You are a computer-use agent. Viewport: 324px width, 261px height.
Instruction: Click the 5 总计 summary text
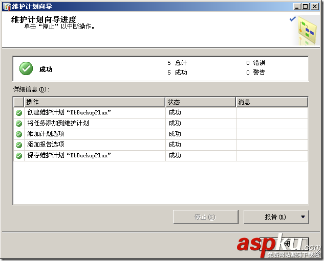(177, 63)
